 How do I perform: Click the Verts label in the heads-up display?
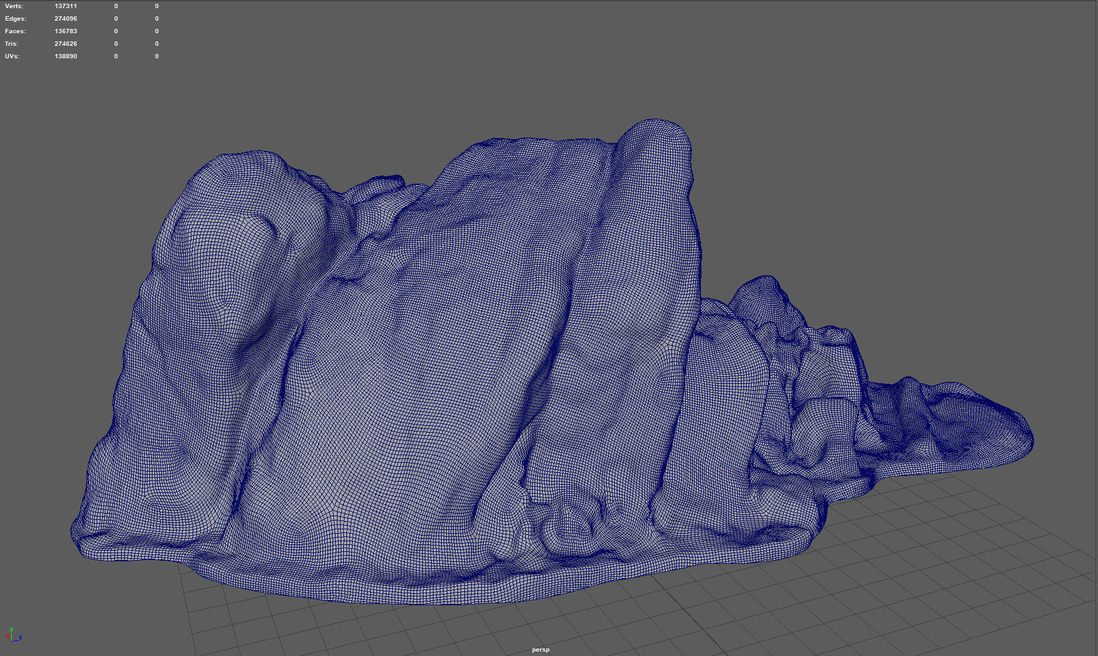coord(14,6)
